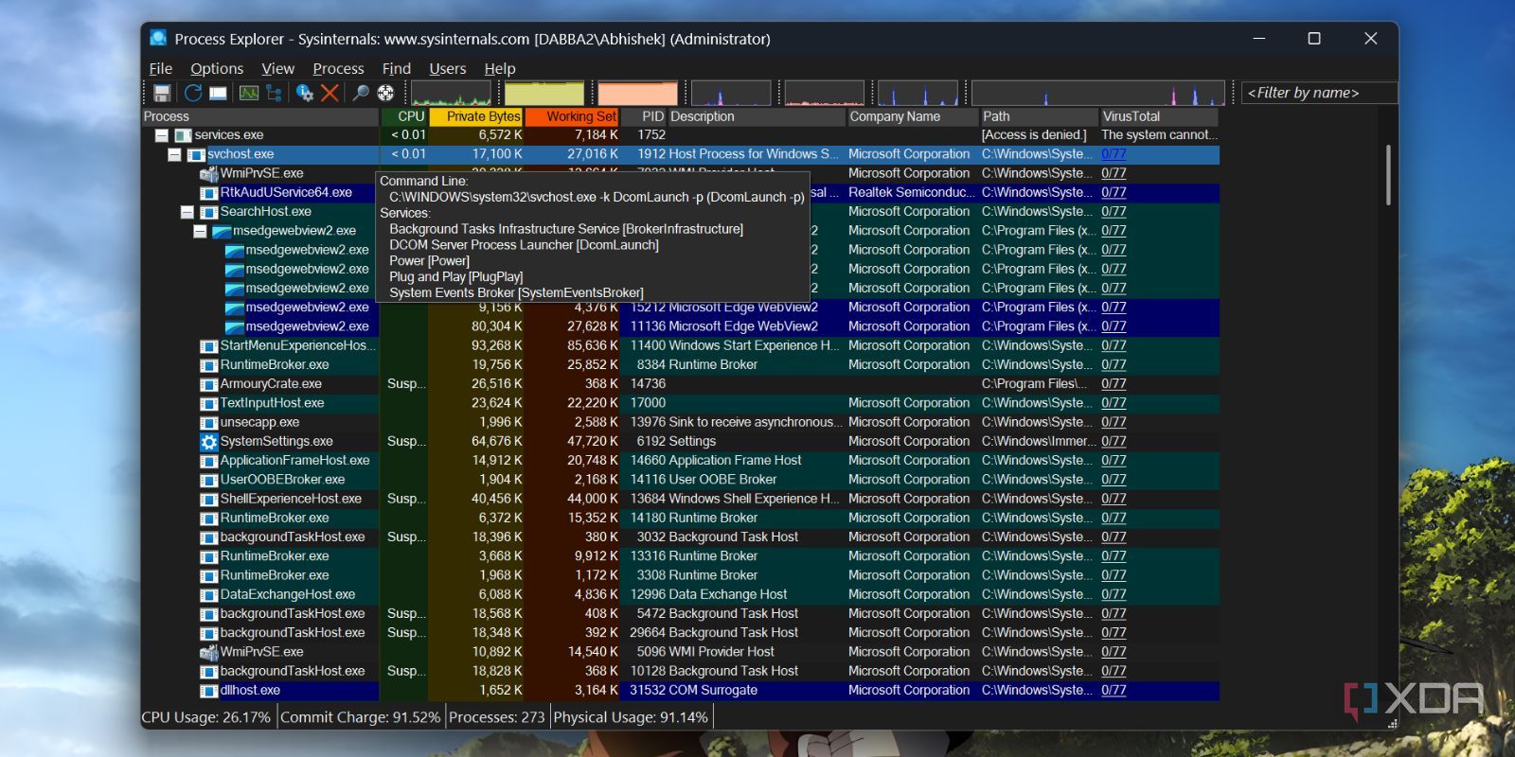Click the SystemSettings.exe gear icon
Image resolution: width=1515 pixels, height=757 pixels.
point(209,442)
